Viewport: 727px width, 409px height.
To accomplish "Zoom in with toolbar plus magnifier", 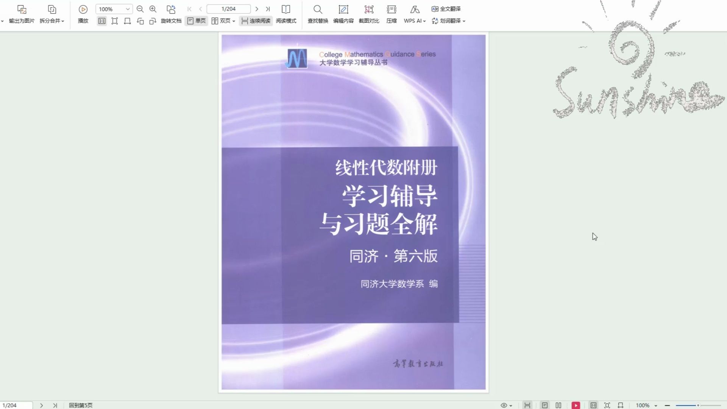I will click(153, 9).
